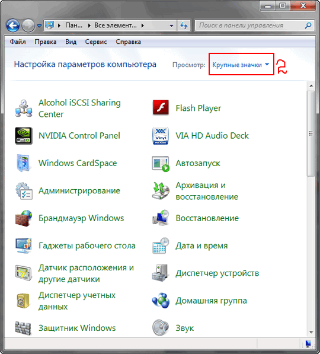Click the Звук speaker icon

[161, 327]
